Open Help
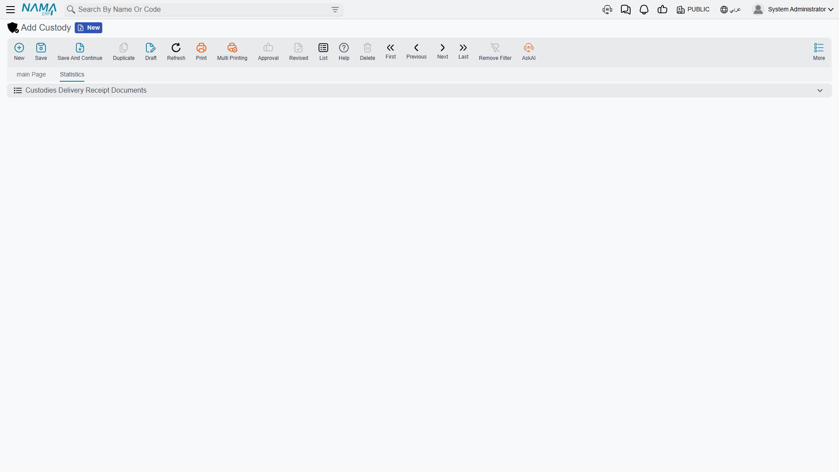The width and height of the screenshot is (839, 472). 344,52
